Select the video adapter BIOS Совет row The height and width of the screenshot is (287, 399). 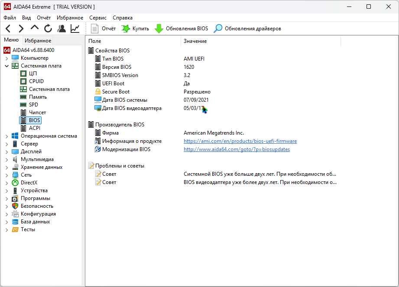click(214, 182)
